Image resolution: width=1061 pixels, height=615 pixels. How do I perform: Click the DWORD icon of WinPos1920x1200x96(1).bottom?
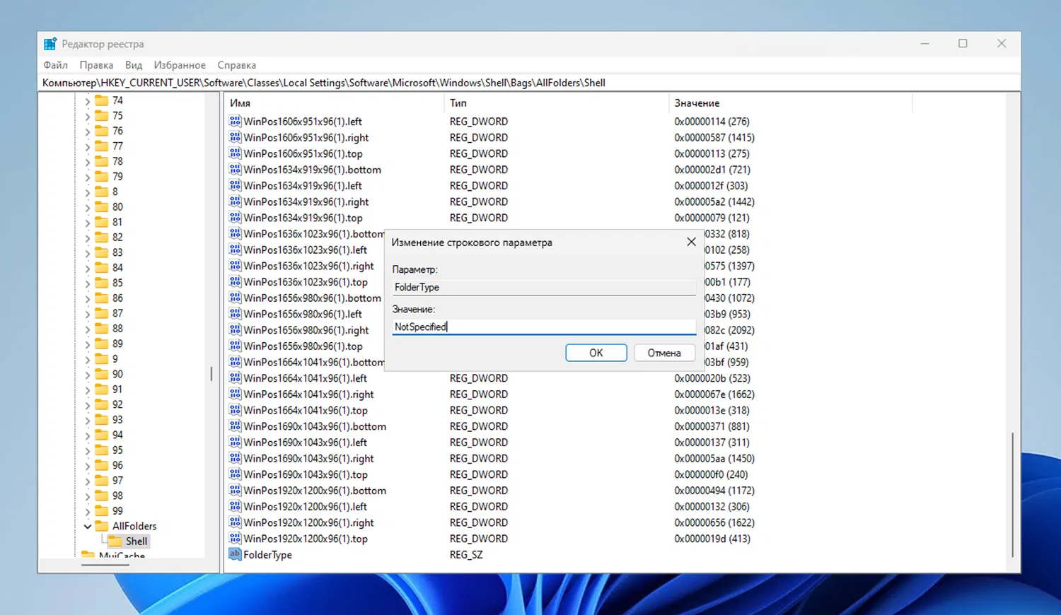pos(235,491)
